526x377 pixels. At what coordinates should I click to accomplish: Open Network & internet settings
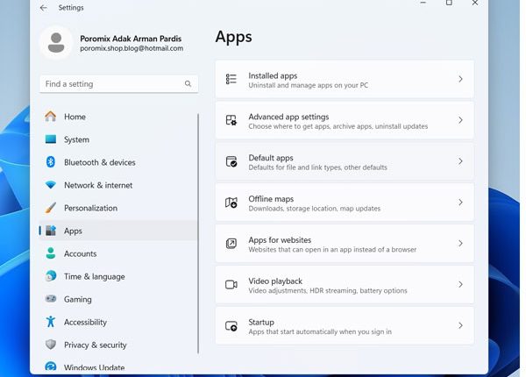pyautogui.click(x=117, y=185)
